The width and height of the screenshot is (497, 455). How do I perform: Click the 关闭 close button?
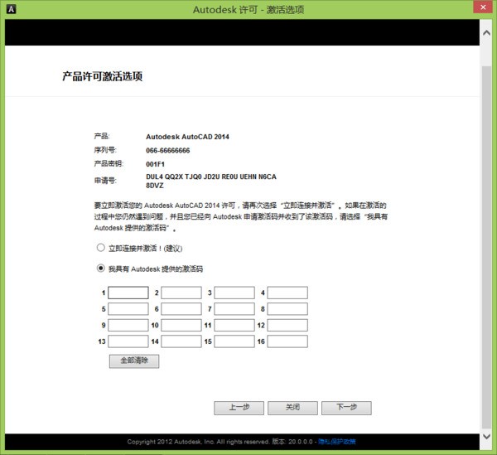[x=292, y=408]
